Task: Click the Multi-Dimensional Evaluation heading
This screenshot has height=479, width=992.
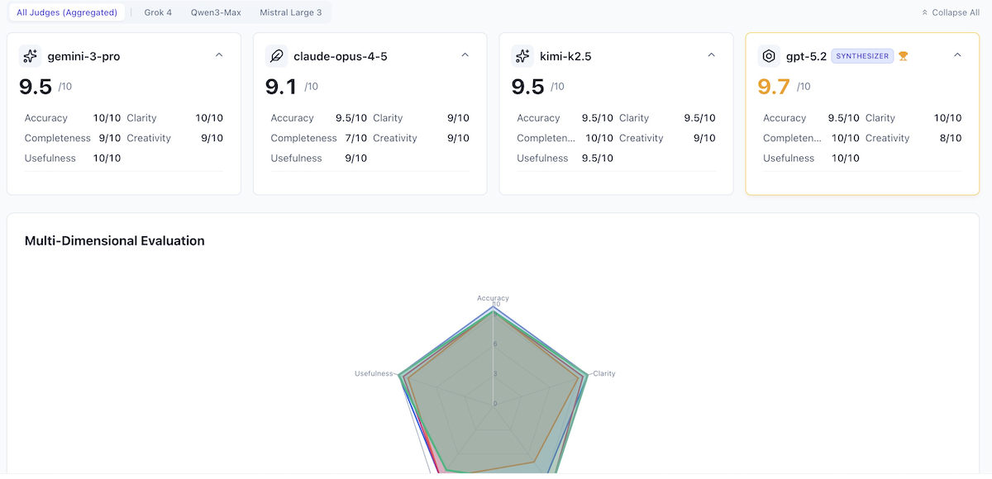Action: (115, 241)
